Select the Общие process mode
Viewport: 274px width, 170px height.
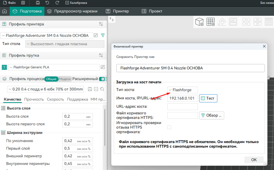pos(51,79)
